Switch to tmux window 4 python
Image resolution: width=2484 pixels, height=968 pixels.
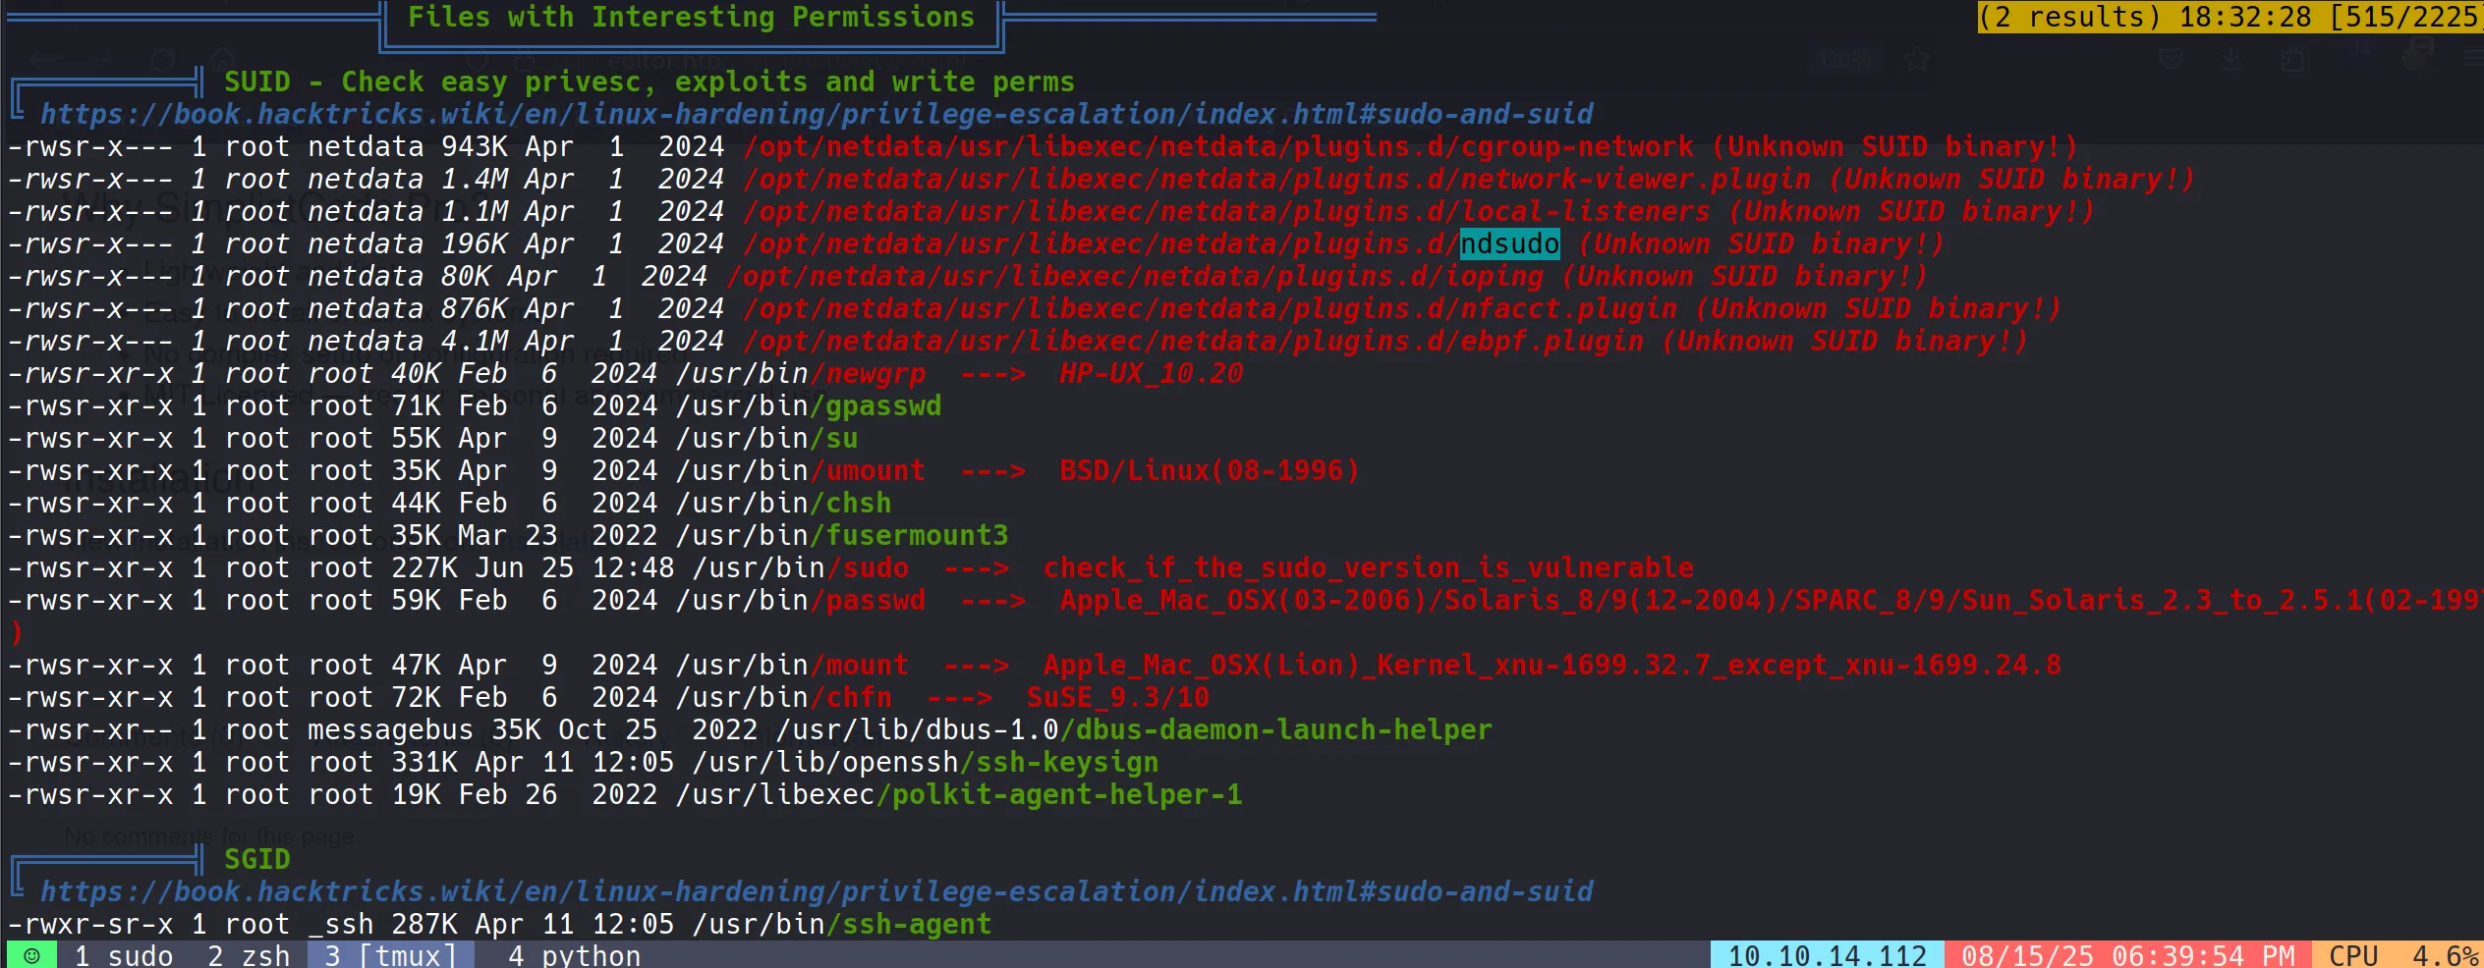point(574,955)
